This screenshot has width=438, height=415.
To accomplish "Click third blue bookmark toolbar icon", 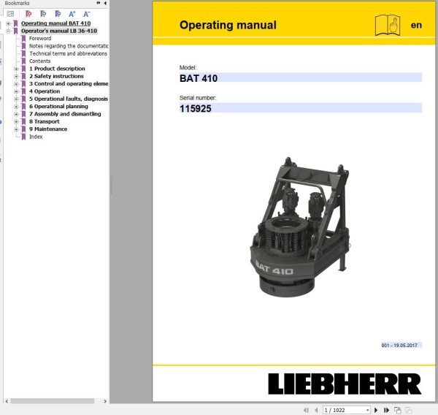I will (58, 14).
